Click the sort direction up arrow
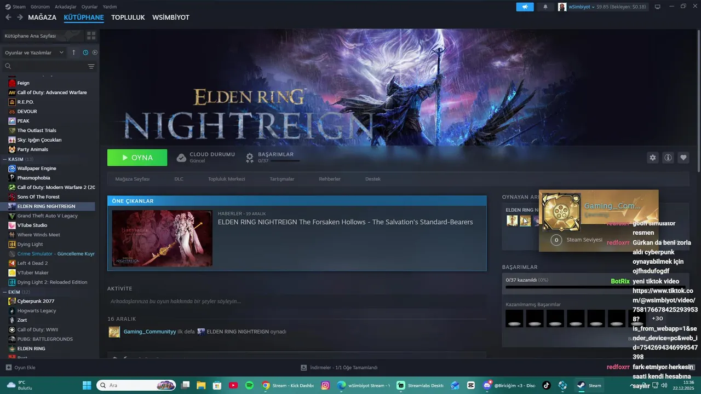 (74, 53)
